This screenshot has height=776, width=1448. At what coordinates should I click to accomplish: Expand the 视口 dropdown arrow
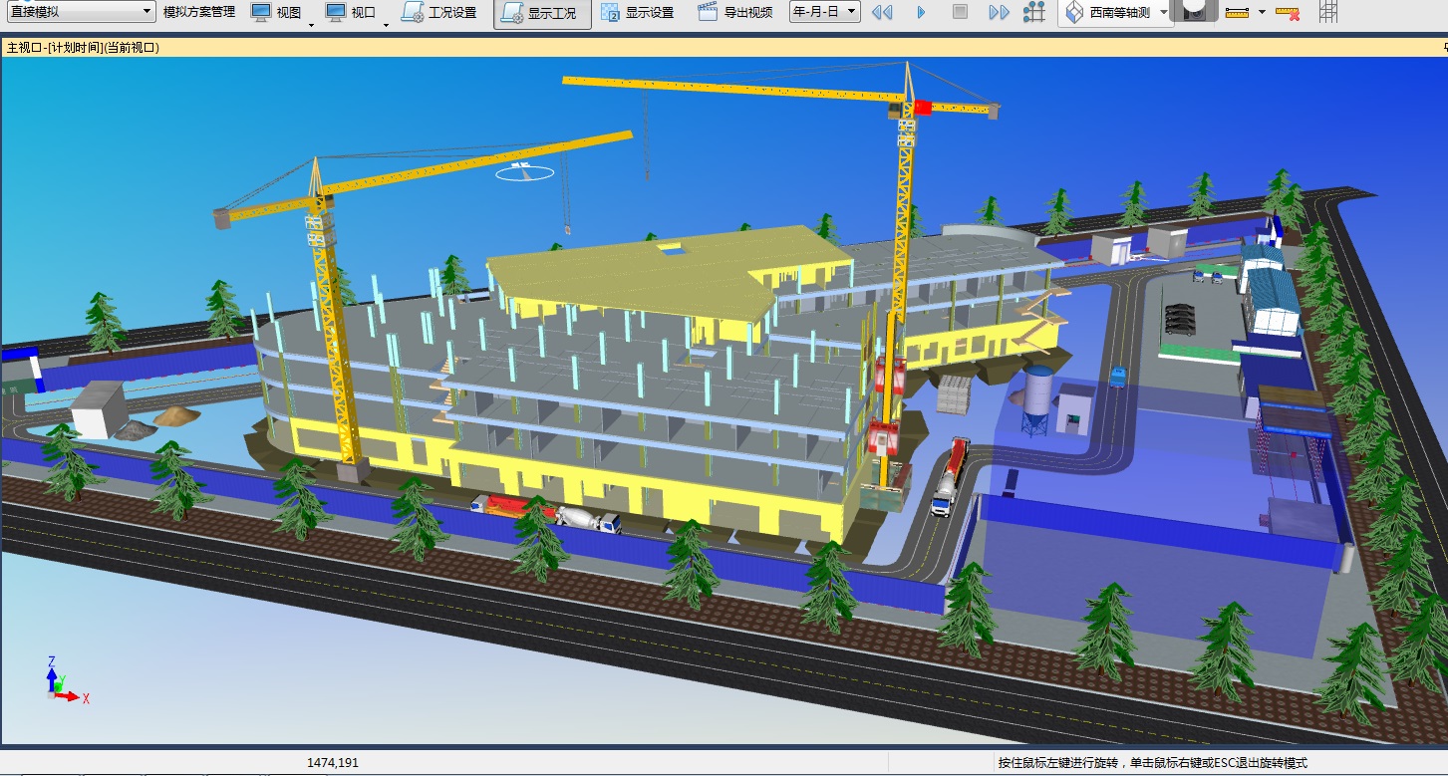pos(386,25)
